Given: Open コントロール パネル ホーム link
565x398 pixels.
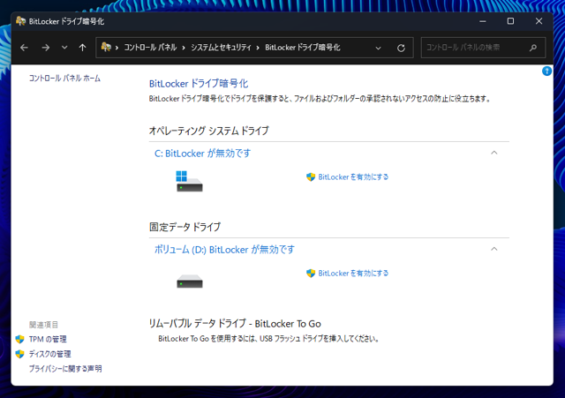Looking at the screenshot, I should [x=64, y=79].
